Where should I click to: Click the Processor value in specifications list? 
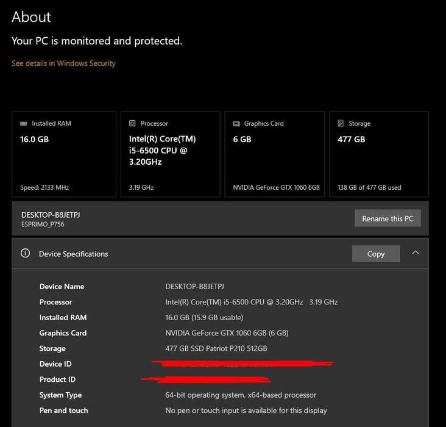(252, 302)
